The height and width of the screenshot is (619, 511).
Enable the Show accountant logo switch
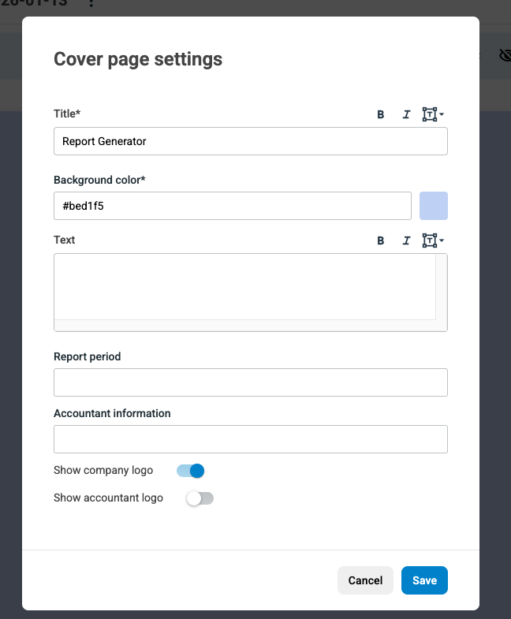coord(200,498)
